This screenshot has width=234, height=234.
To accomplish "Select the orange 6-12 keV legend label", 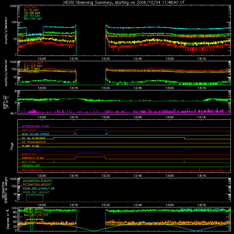I will point(31,10).
